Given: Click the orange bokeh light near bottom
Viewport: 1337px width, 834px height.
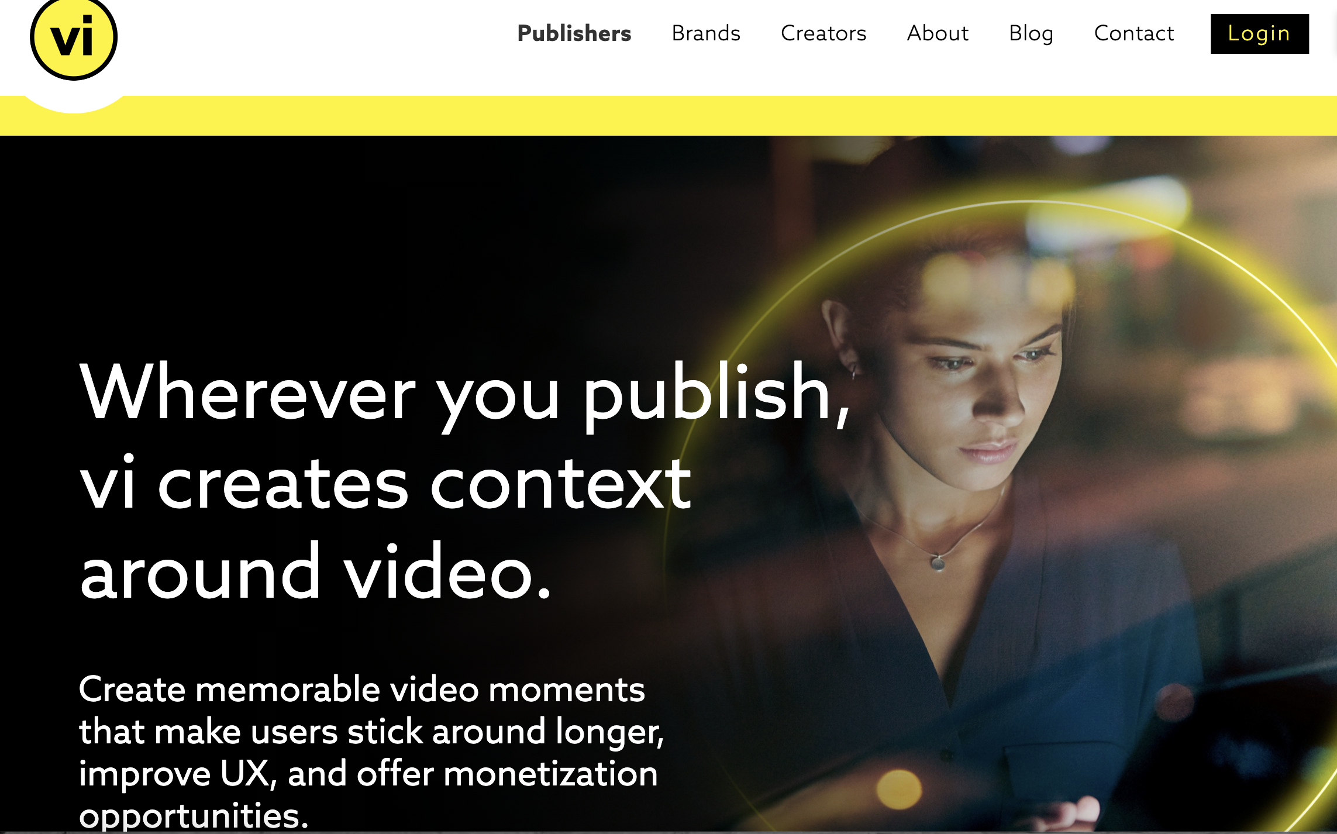Looking at the screenshot, I should point(899,789).
